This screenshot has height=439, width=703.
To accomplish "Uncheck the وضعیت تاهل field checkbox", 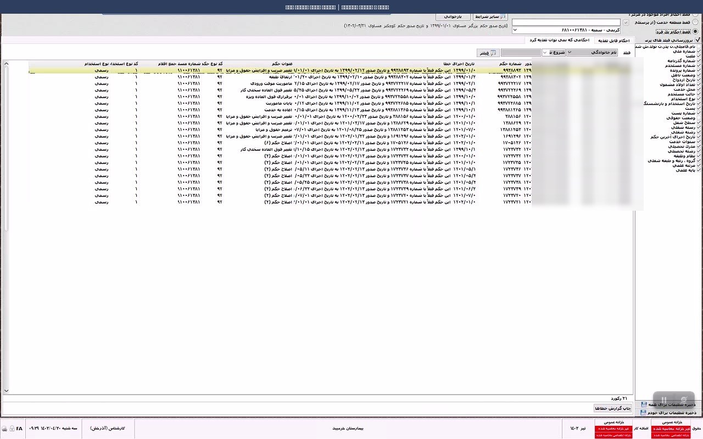I will click(699, 75).
